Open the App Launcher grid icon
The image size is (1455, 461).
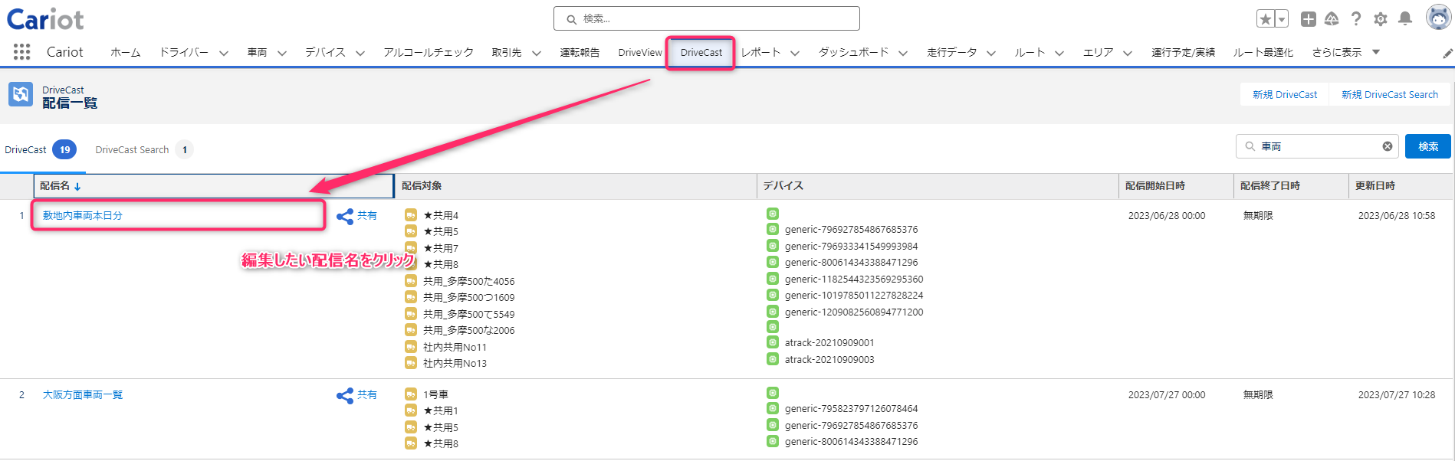click(x=21, y=51)
